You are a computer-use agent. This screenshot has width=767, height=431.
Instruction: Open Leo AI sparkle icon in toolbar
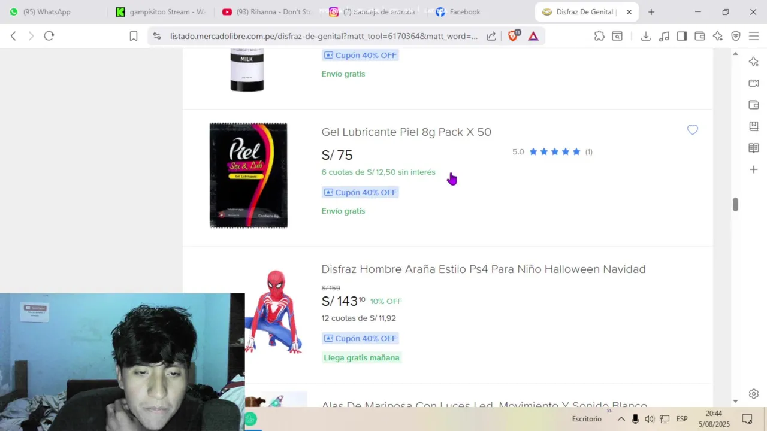pos(718,36)
